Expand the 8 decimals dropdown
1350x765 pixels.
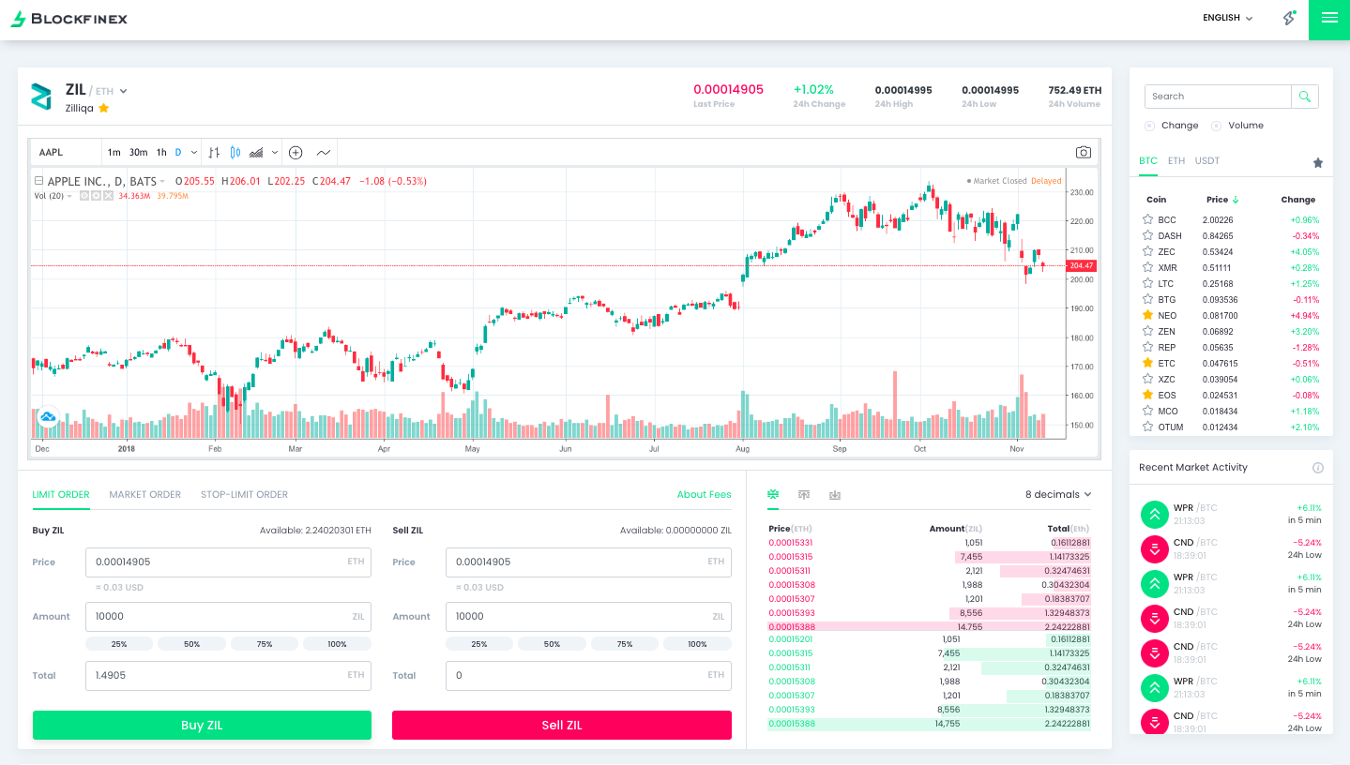tap(1058, 494)
